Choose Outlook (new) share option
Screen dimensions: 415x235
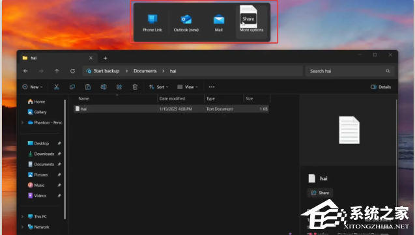pyautogui.click(x=186, y=23)
